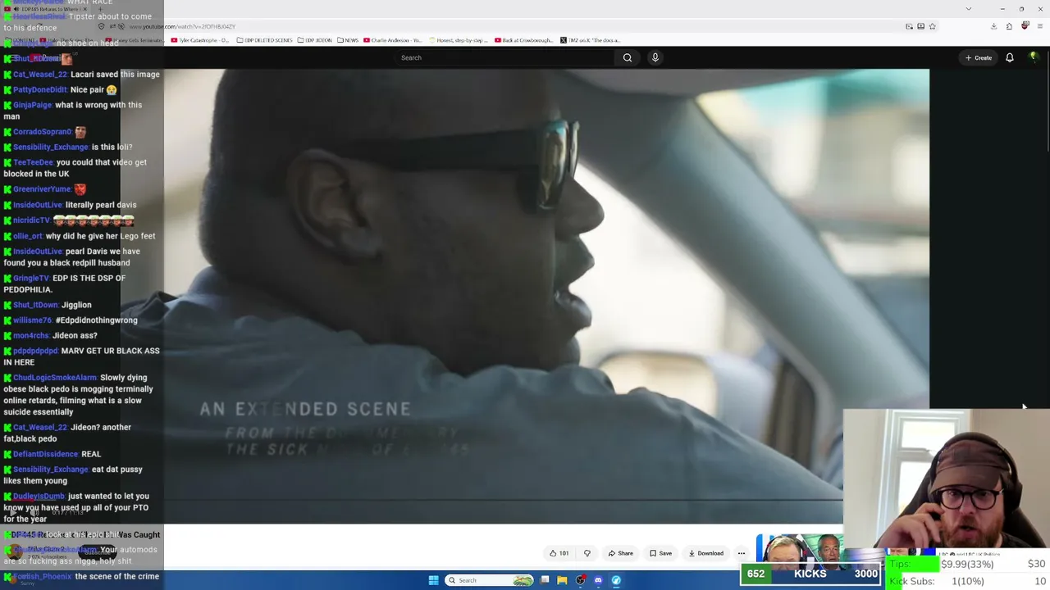
Task: Bookmark this page with the star icon
Action: click(x=932, y=26)
